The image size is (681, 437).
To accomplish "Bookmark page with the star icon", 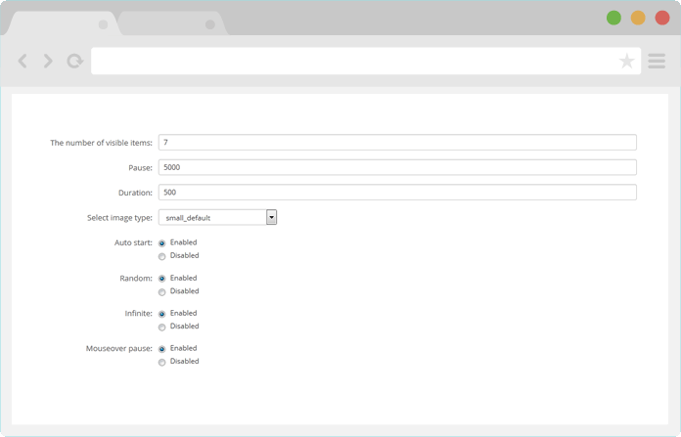I will (627, 61).
